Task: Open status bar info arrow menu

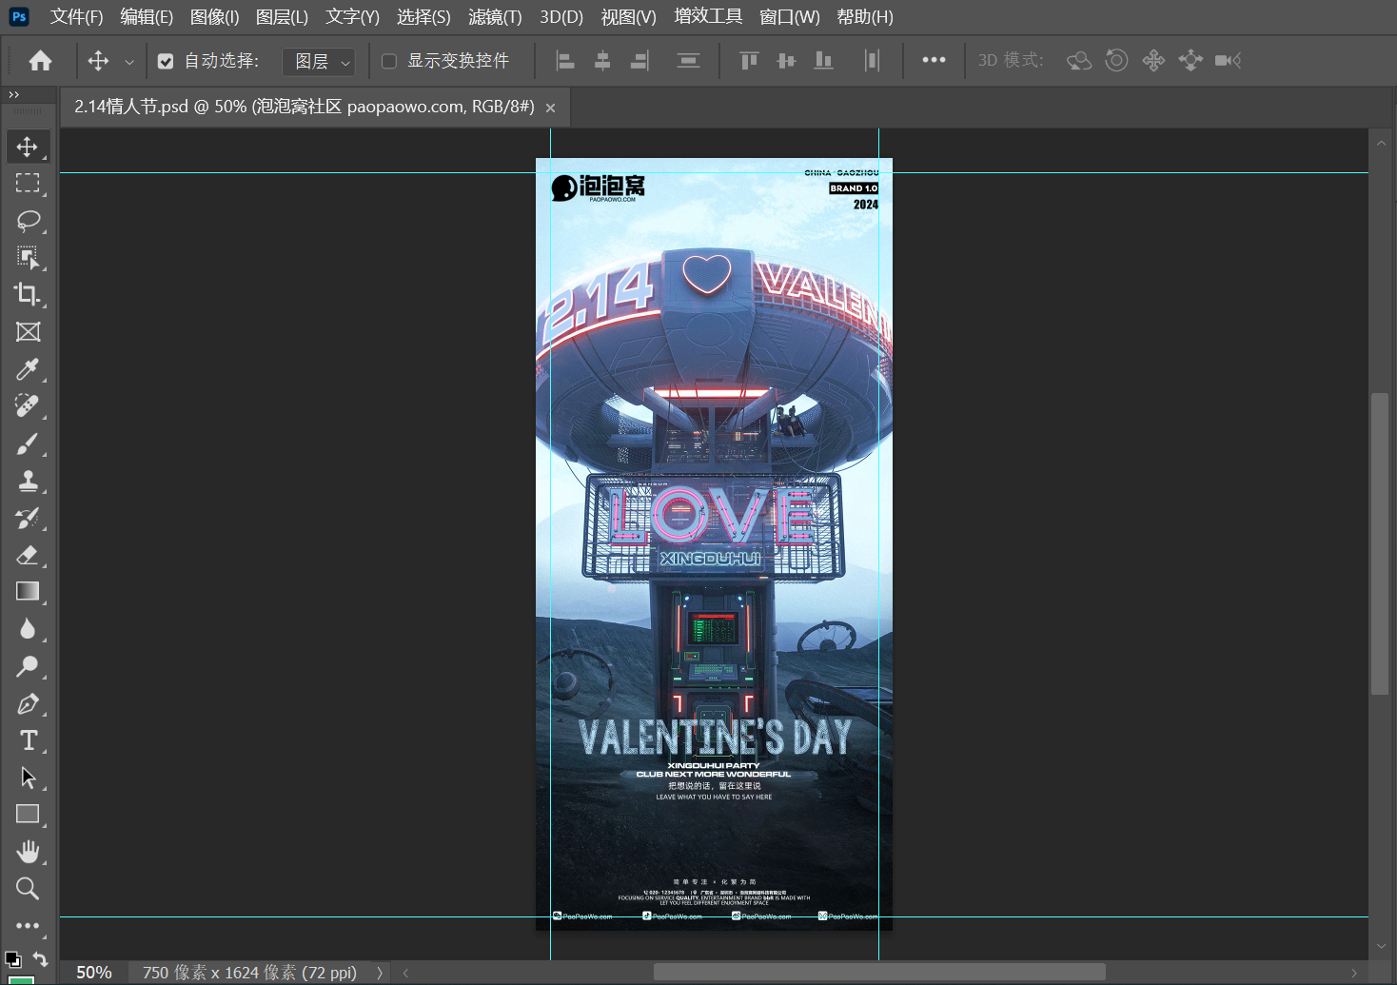Action: [380, 973]
